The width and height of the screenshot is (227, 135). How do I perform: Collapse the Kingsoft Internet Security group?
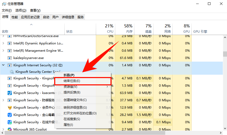(x=3, y=65)
